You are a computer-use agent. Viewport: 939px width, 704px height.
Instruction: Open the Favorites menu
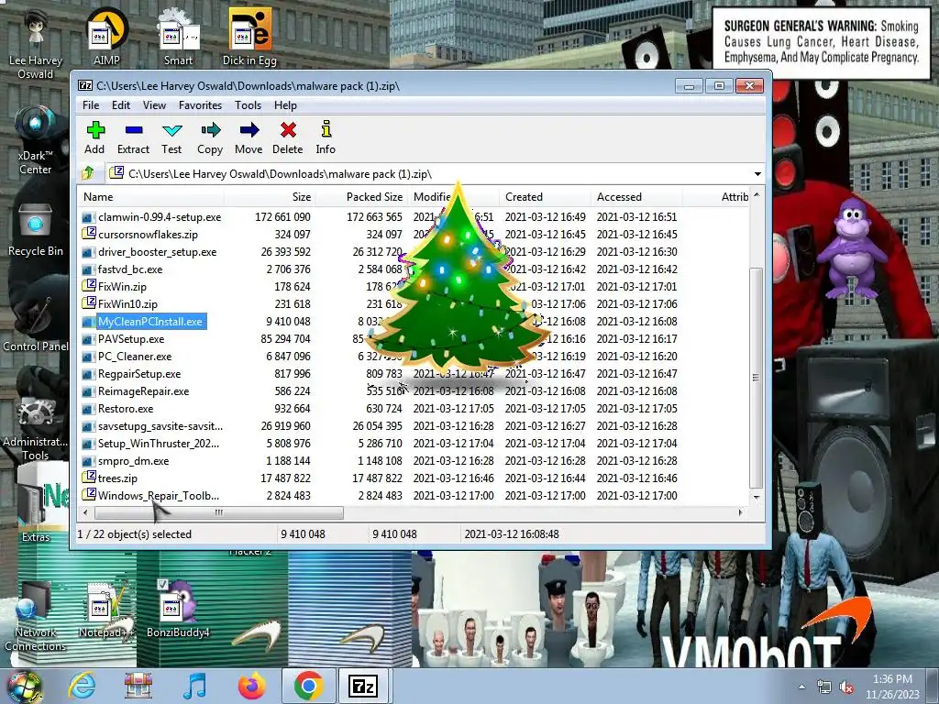(x=200, y=105)
